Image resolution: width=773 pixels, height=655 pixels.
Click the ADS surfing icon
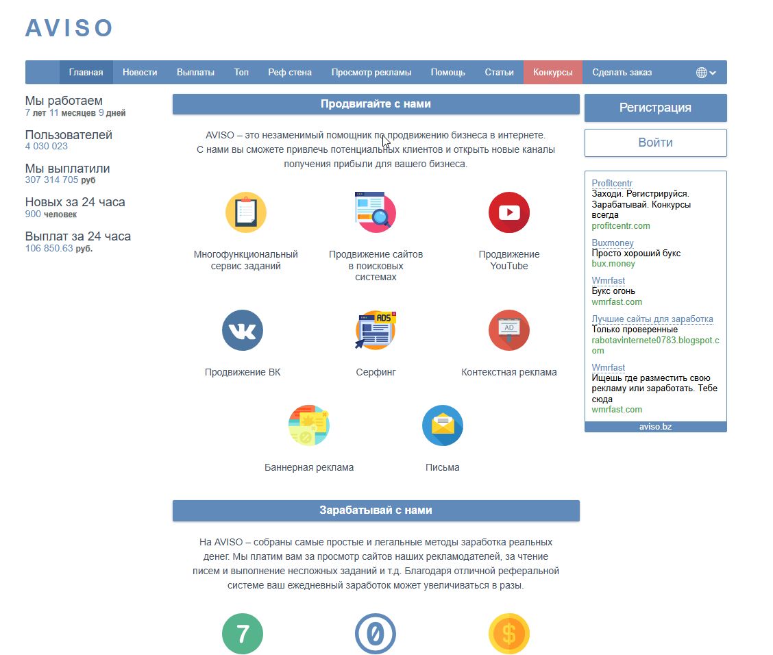coord(376,330)
